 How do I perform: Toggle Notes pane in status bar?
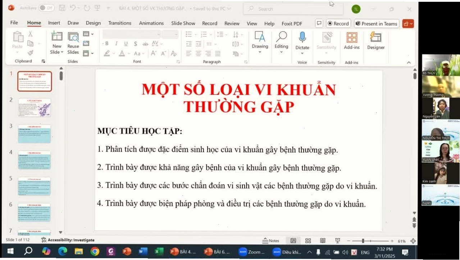pos(271,241)
